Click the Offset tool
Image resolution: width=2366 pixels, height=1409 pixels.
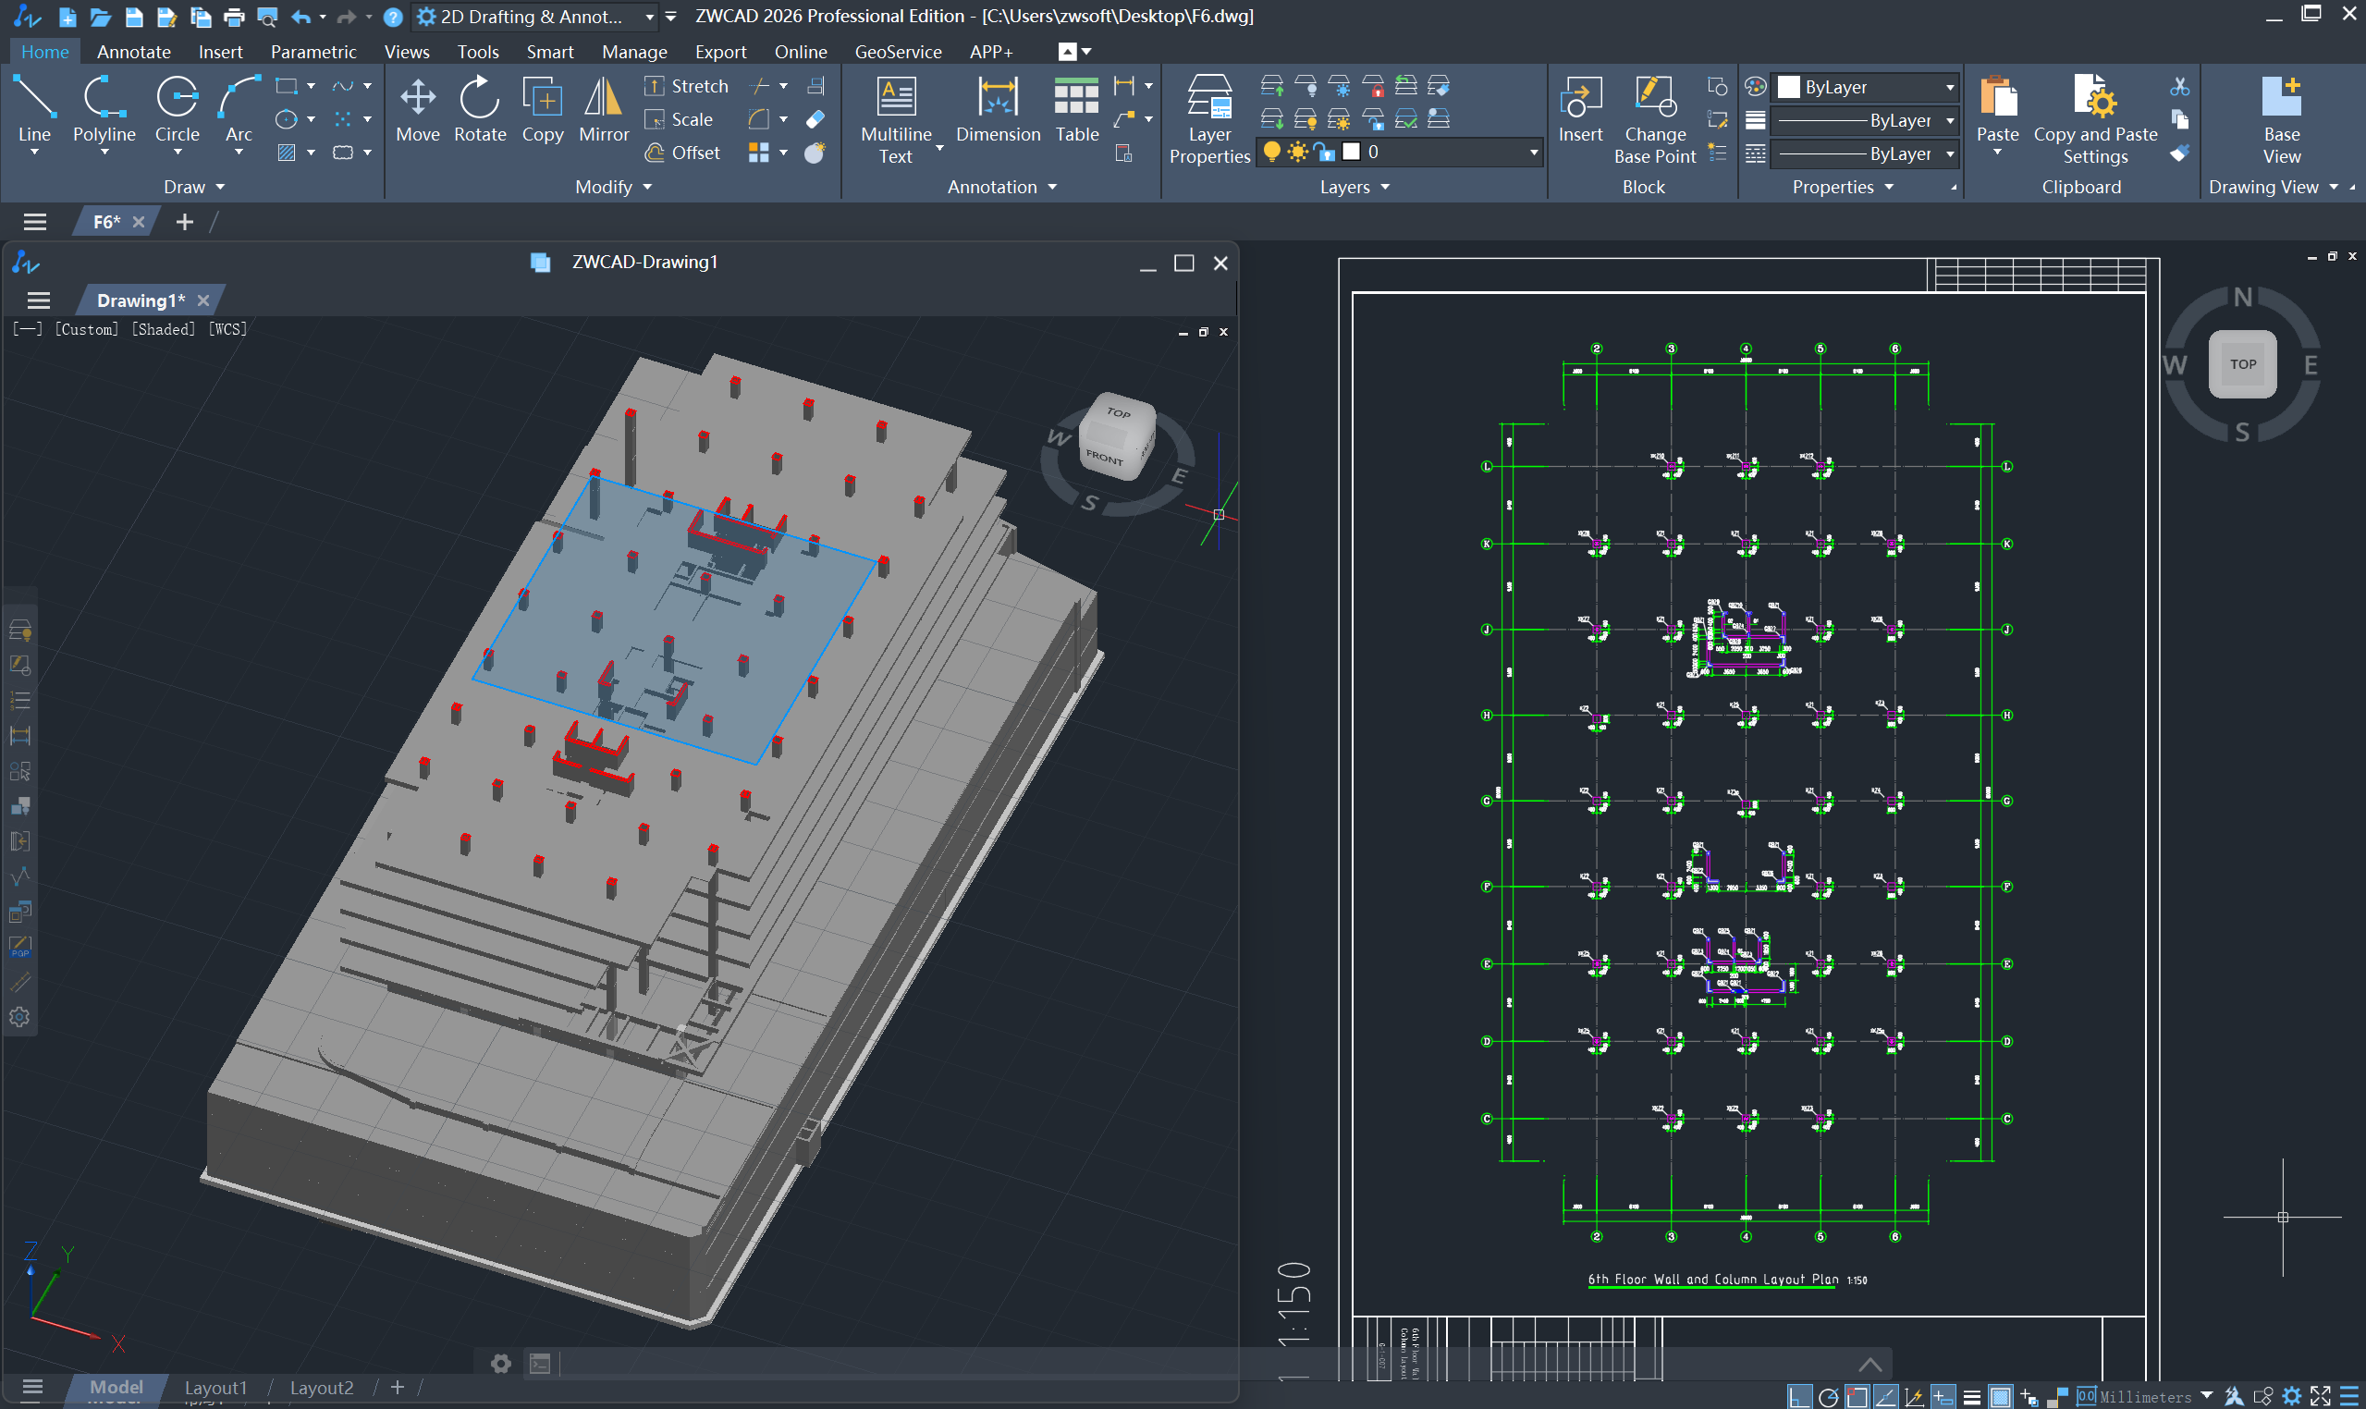pyautogui.click(x=682, y=153)
